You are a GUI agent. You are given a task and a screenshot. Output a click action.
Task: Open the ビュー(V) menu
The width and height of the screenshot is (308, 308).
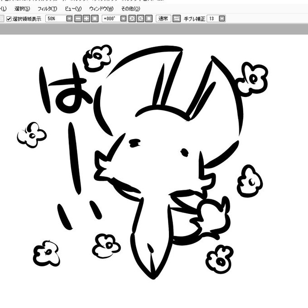(x=73, y=9)
